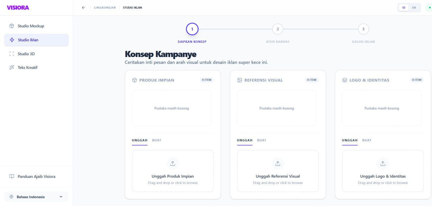
Task: Go to step 3 Galeri Iklan
Action: click(363, 29)
